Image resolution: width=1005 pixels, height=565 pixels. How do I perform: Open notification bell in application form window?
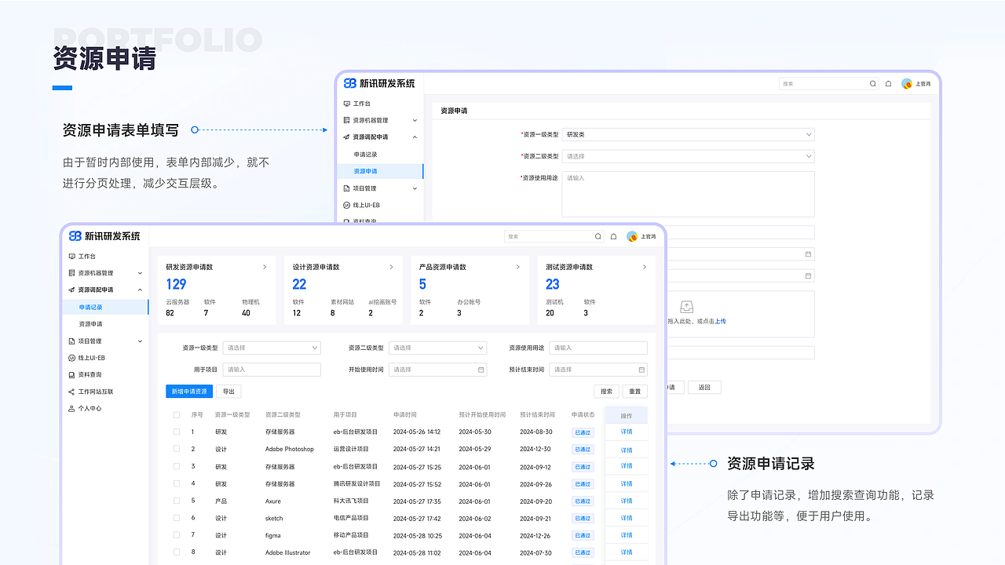[x=888, y=83]
